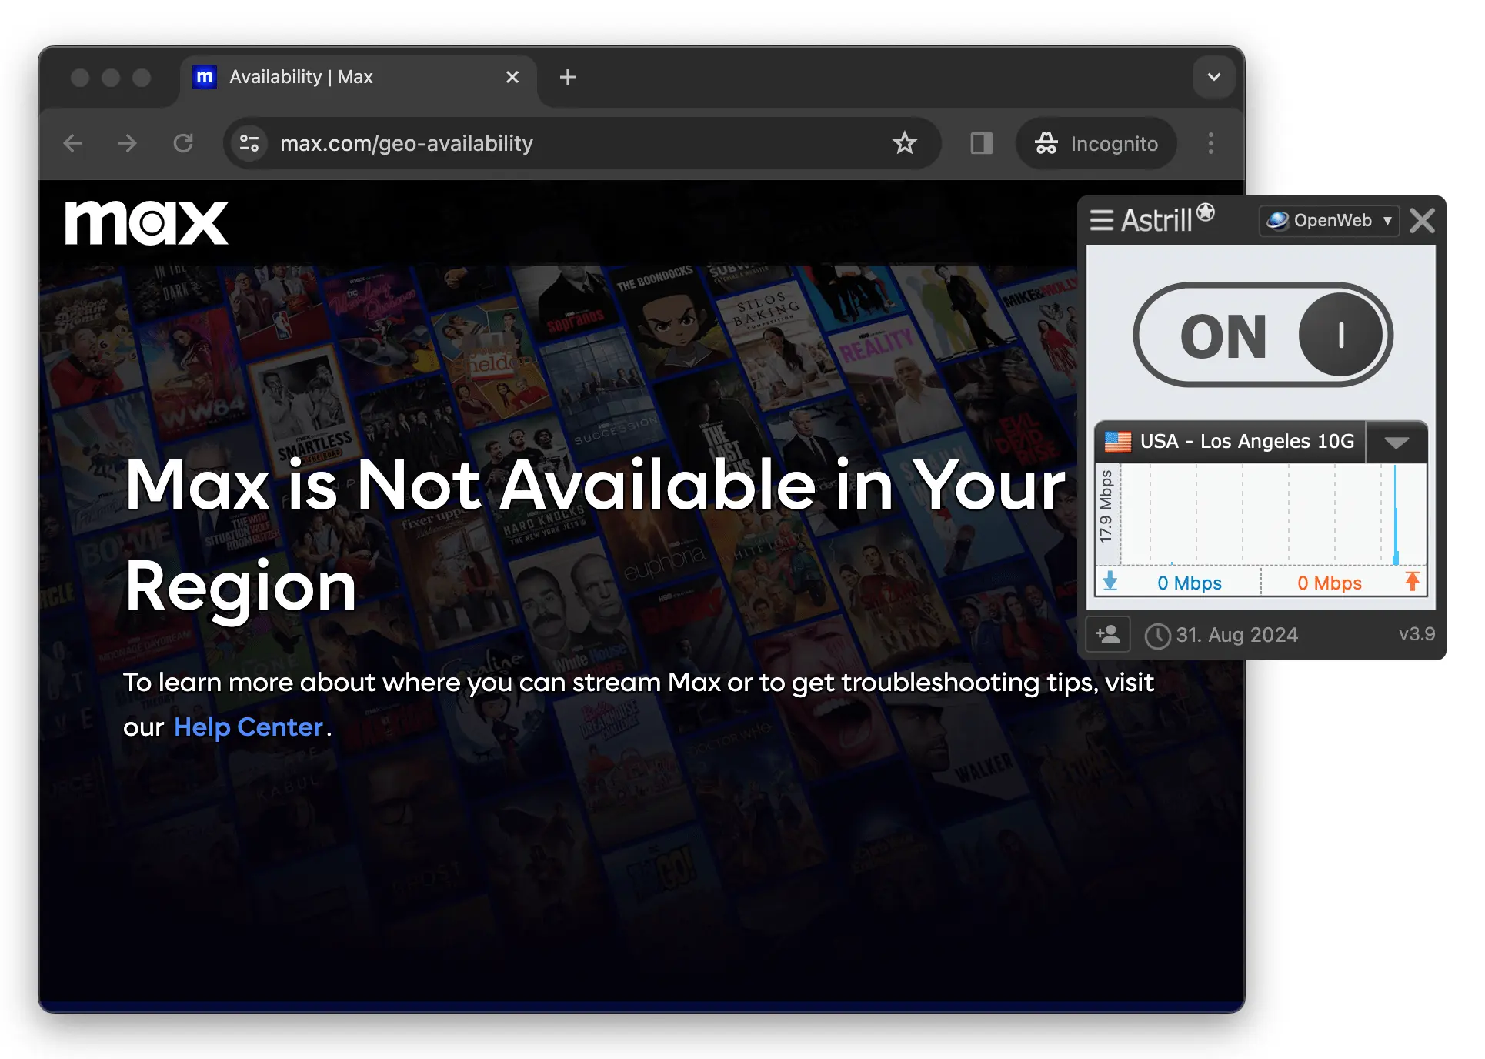The height and width of the screenshot is (1059, 1485).
Task: Click the Max logo
Action: (146, 222)
